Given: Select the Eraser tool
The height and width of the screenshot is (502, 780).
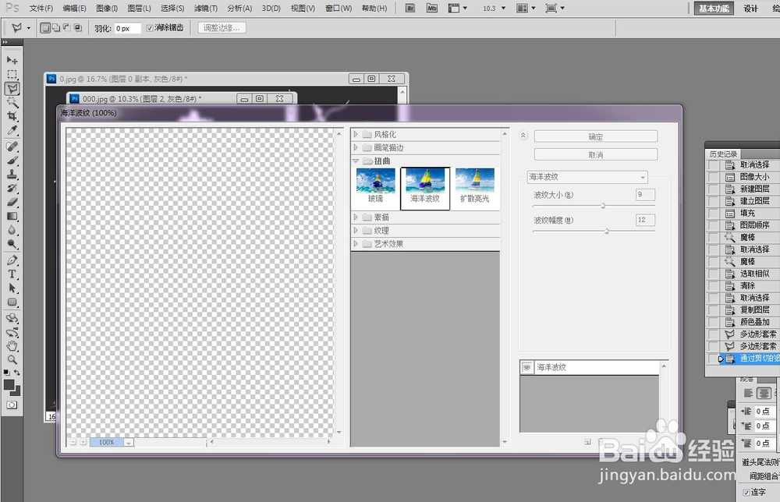Looking at the screenshot, I should (12, 203).
